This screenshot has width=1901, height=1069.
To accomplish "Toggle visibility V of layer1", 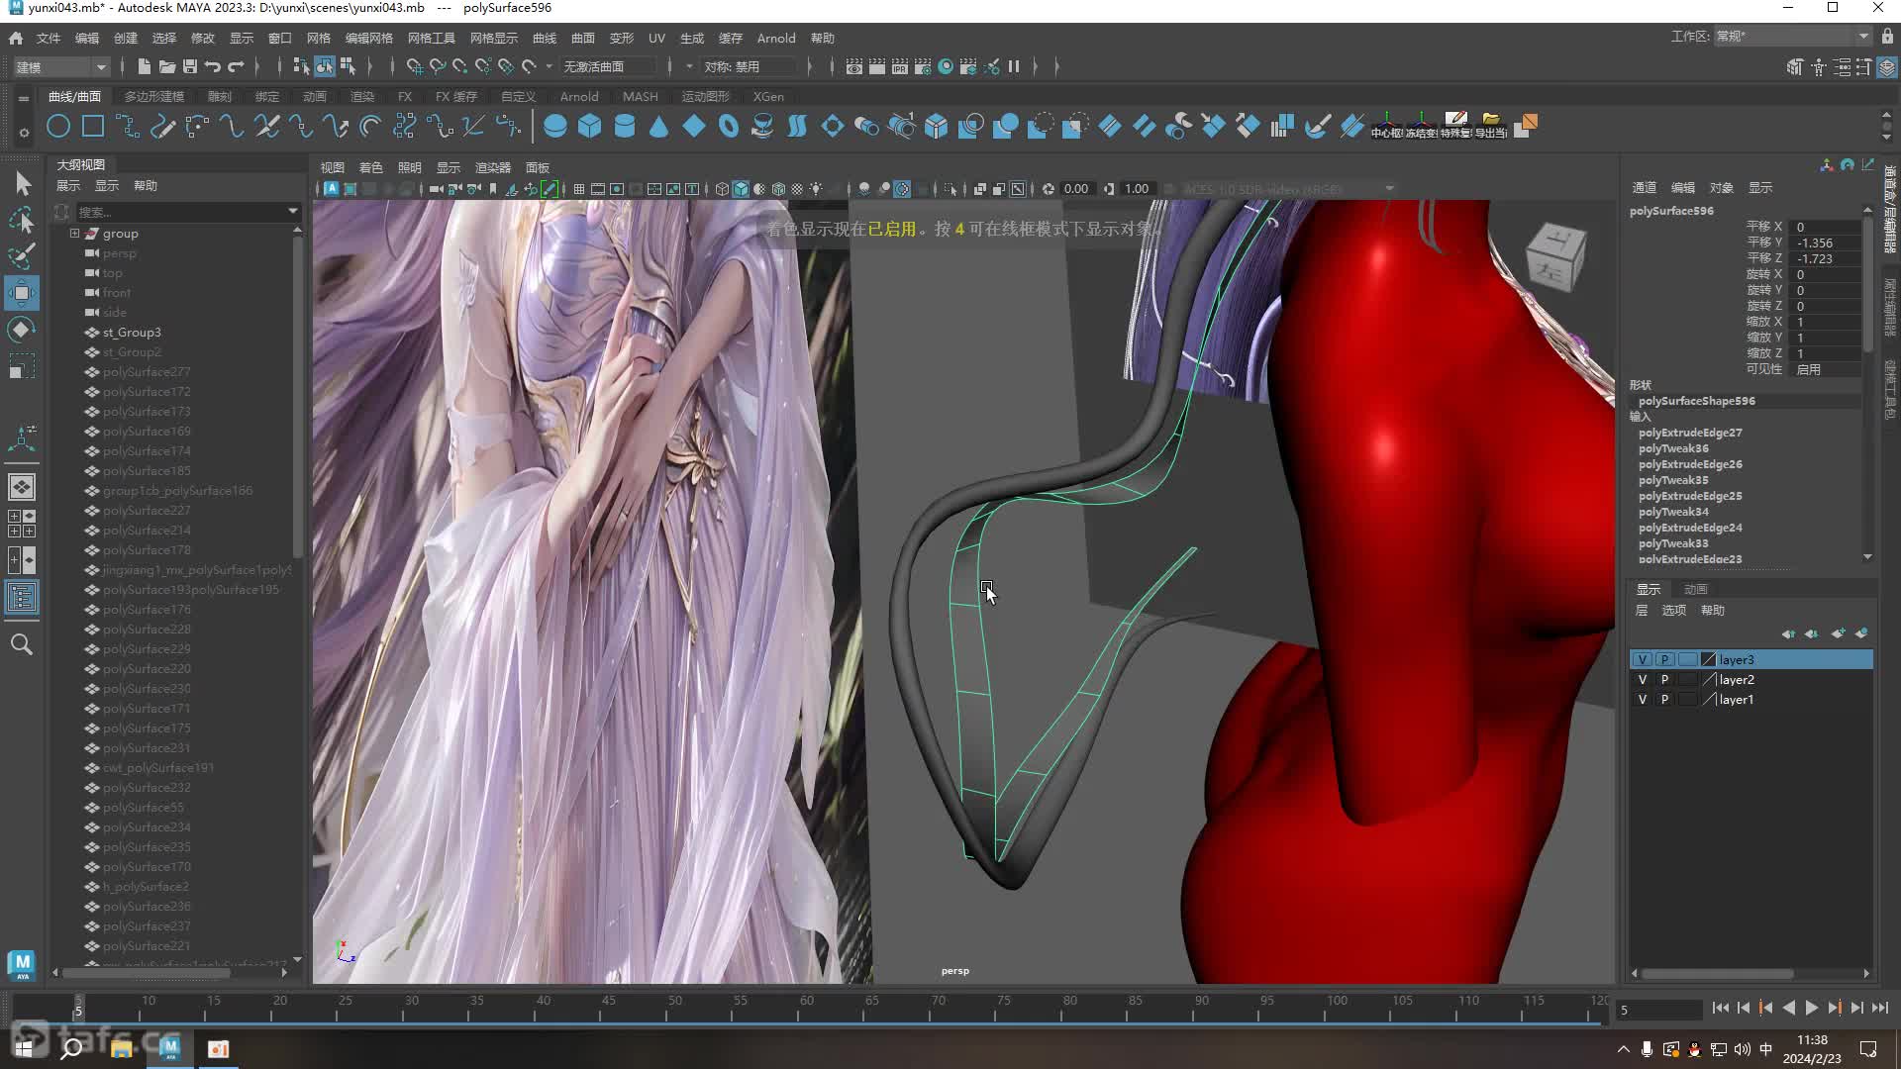I will [1643, 700].
